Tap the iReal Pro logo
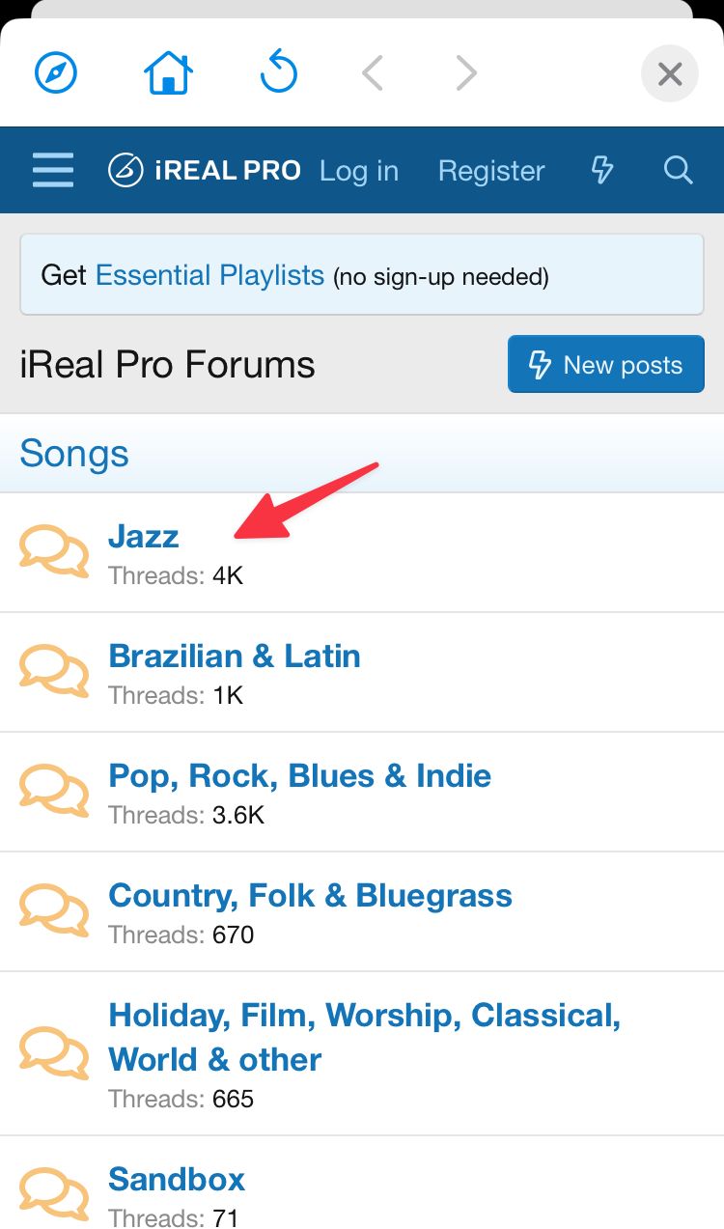The image size is (724, 1229). 205,171
